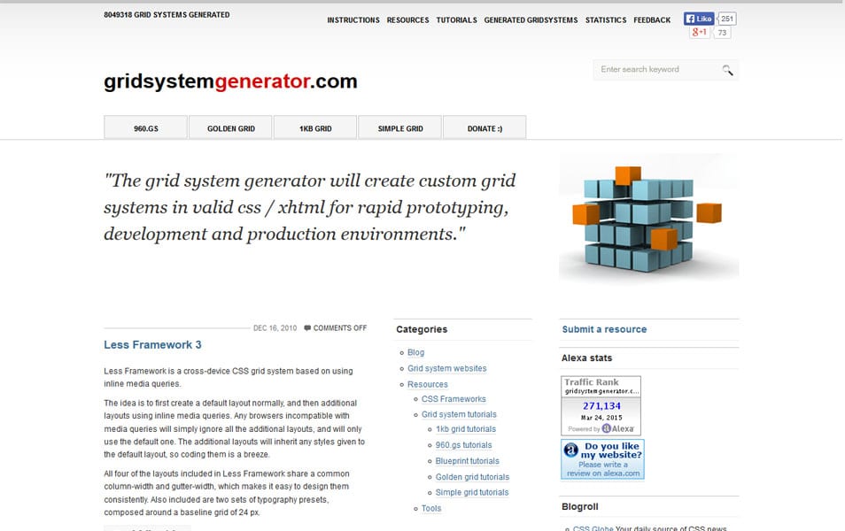The width and height of the screenshot is (845, 531).
Task: Open the CSS Globe blogroll link
Action: pyautogui.click(x=593, y=528)
